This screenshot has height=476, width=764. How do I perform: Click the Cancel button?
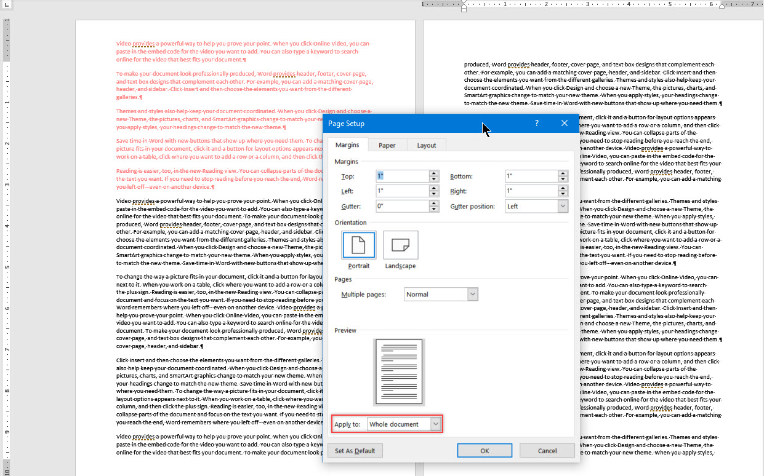(547, 451)
